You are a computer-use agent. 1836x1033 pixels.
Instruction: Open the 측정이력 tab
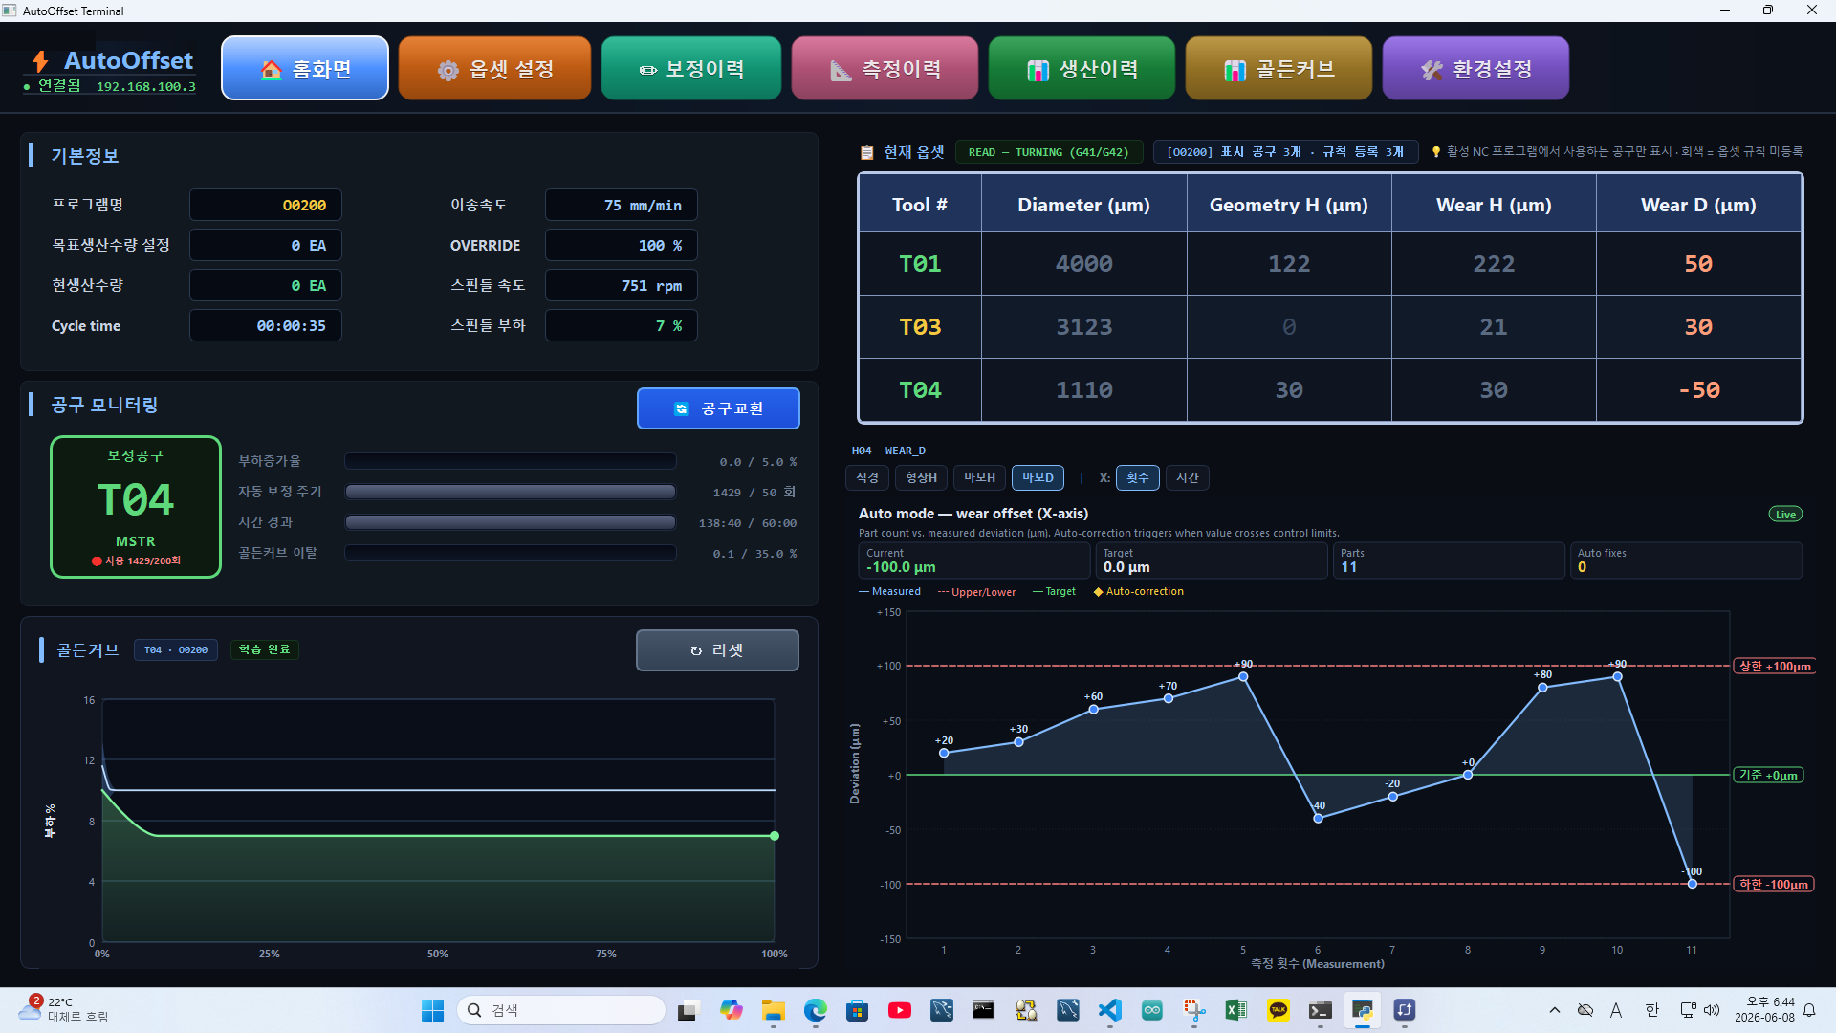885,69
